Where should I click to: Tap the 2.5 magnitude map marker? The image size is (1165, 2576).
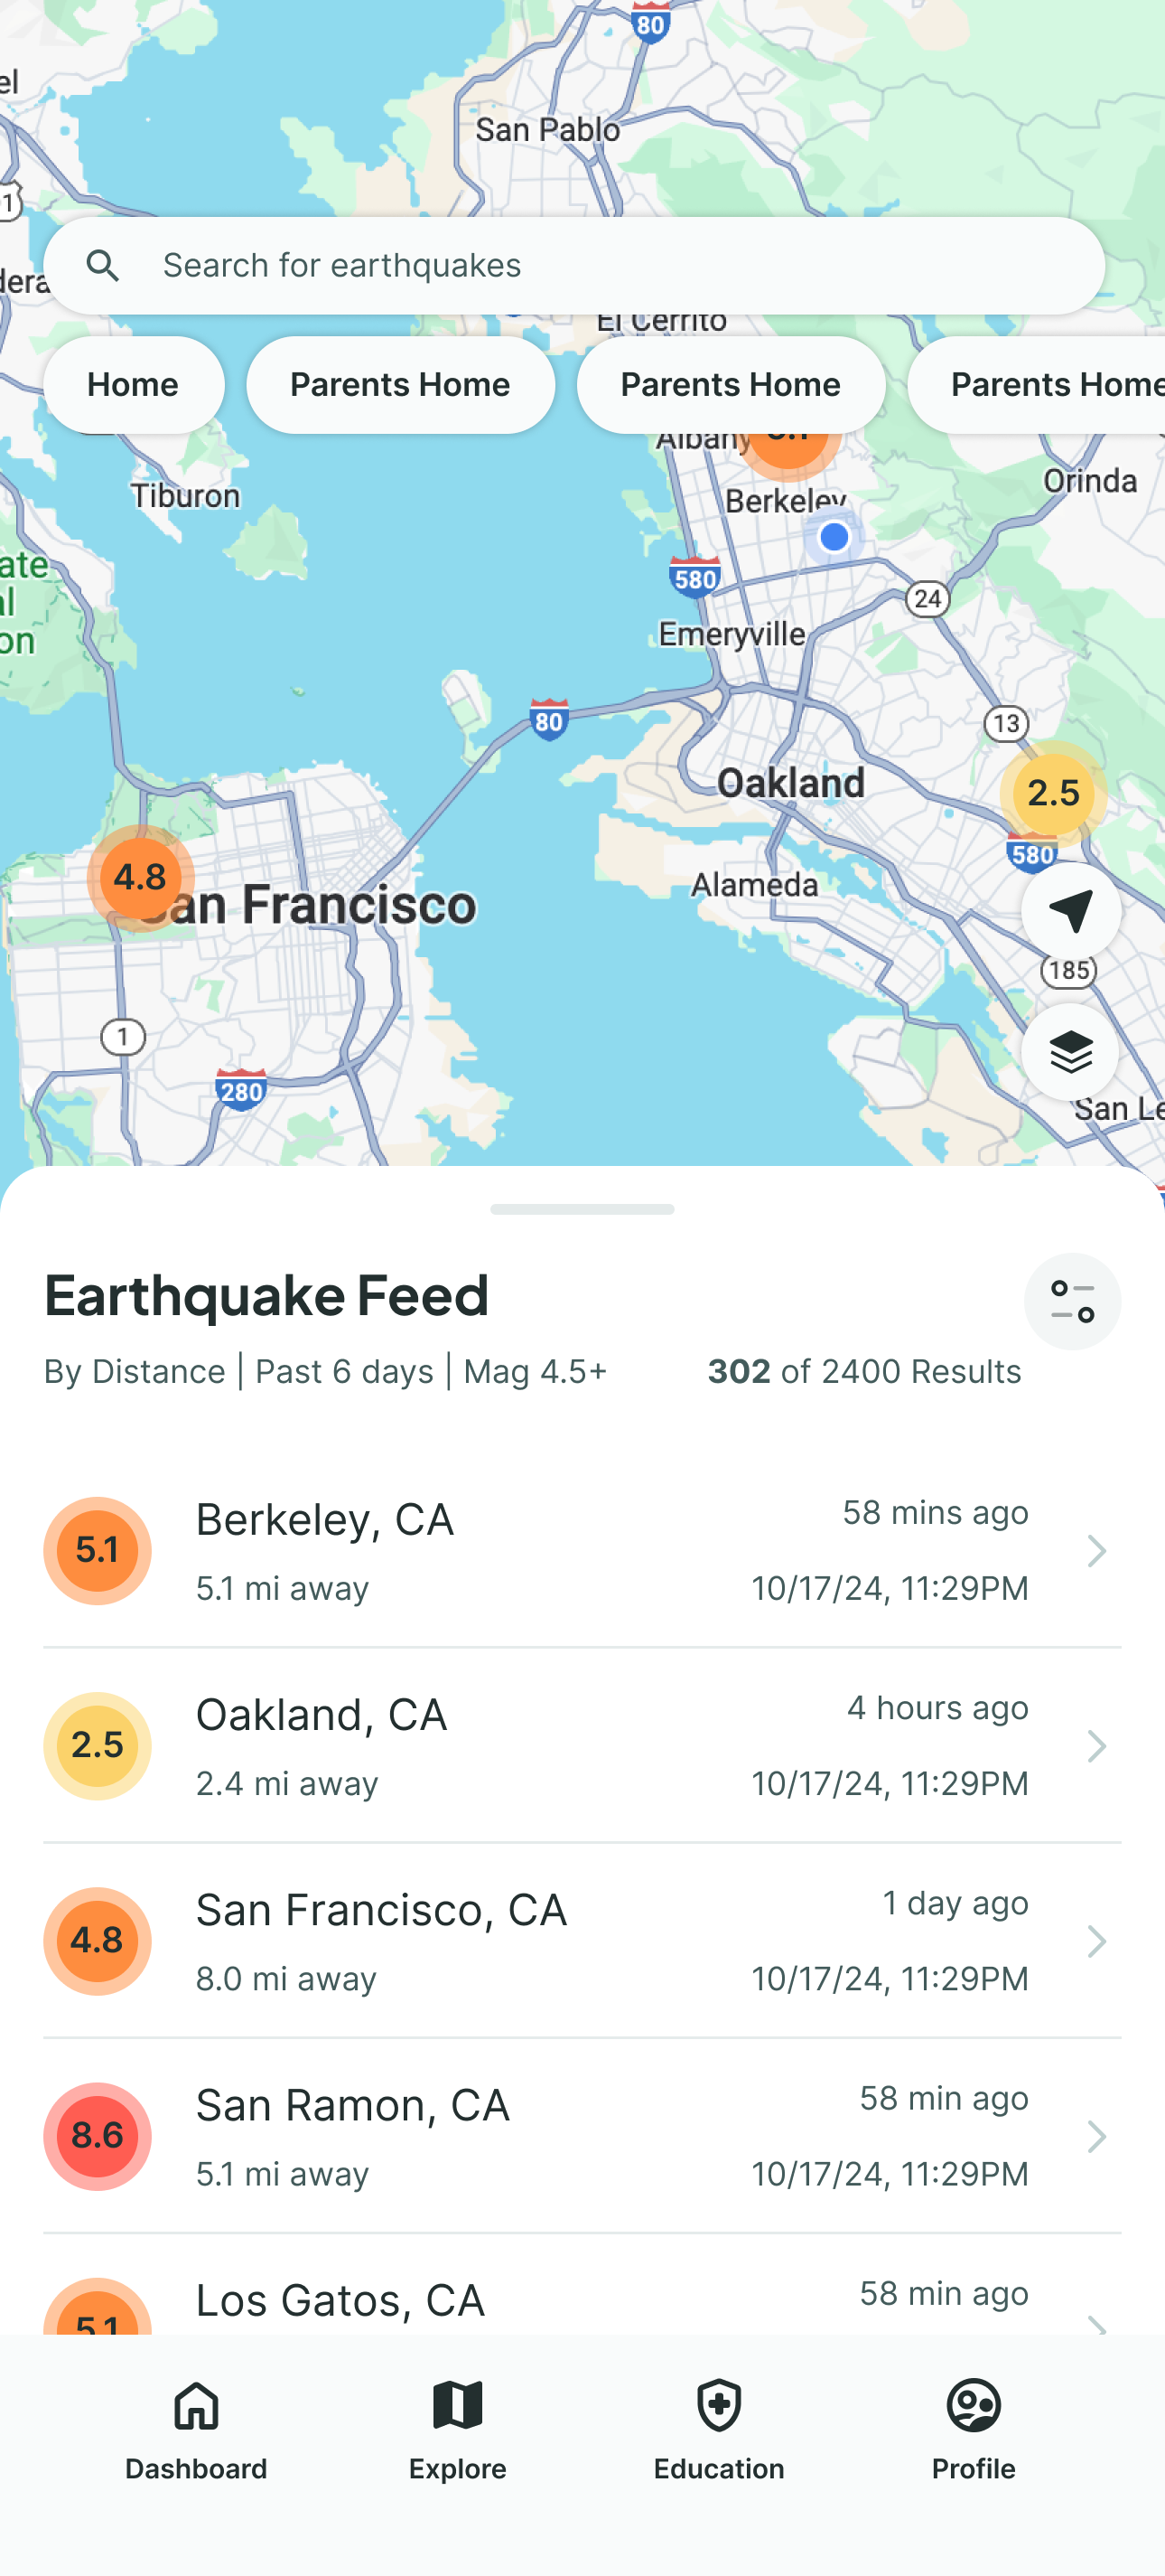[x=1053, y=793]
